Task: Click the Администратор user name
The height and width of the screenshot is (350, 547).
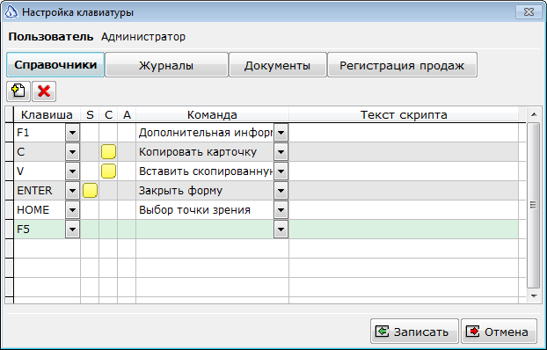Action: pos(143,37)
